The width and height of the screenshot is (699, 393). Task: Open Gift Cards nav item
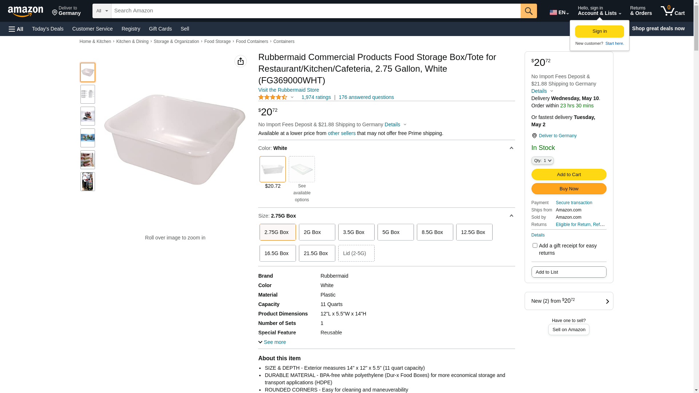tap(160, 29)
